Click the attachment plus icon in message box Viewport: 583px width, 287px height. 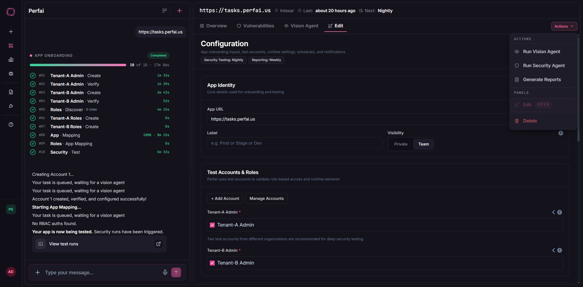point(38,272)
